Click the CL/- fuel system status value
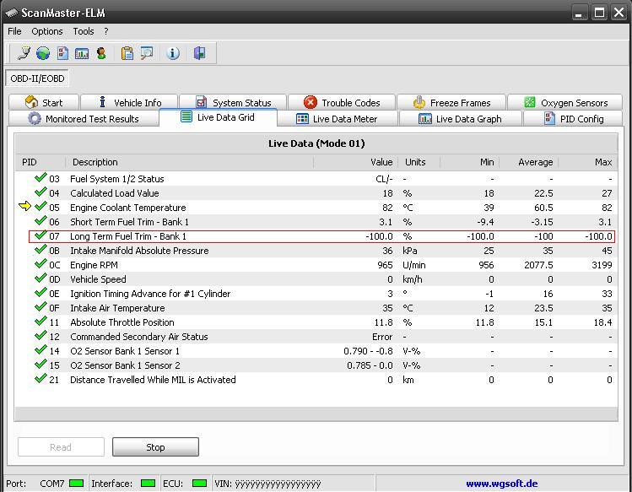 (384, 179)
